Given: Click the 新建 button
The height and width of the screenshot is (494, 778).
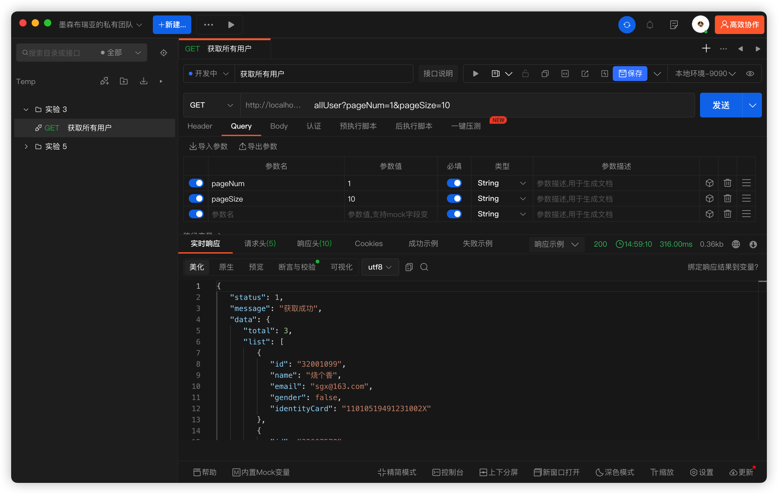Looking at the screenshot, I should 171,25.
